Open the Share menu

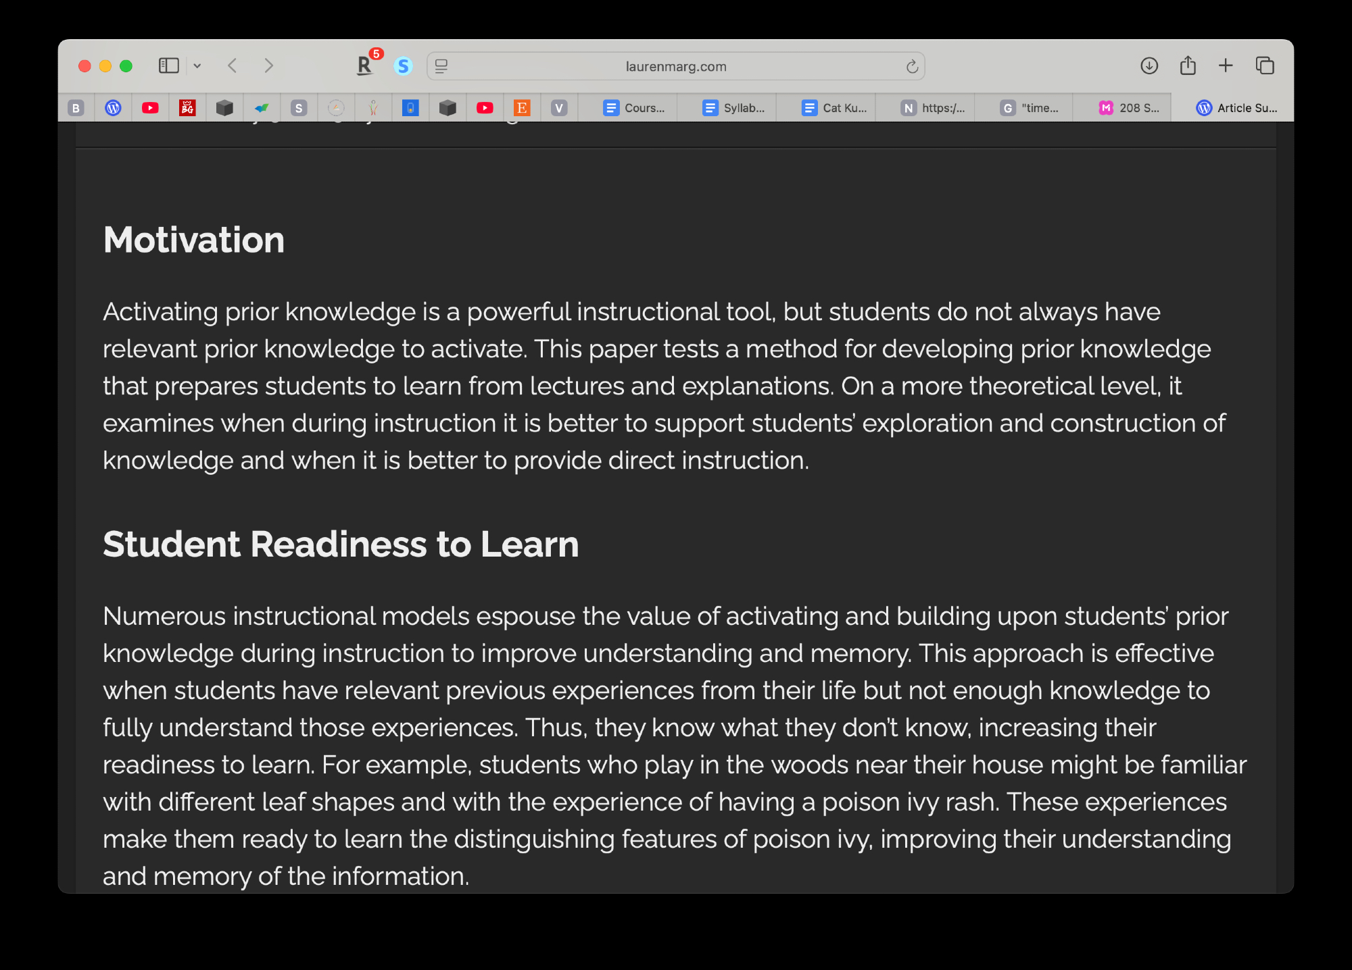pyautogui.click(x=1188, y=66)
